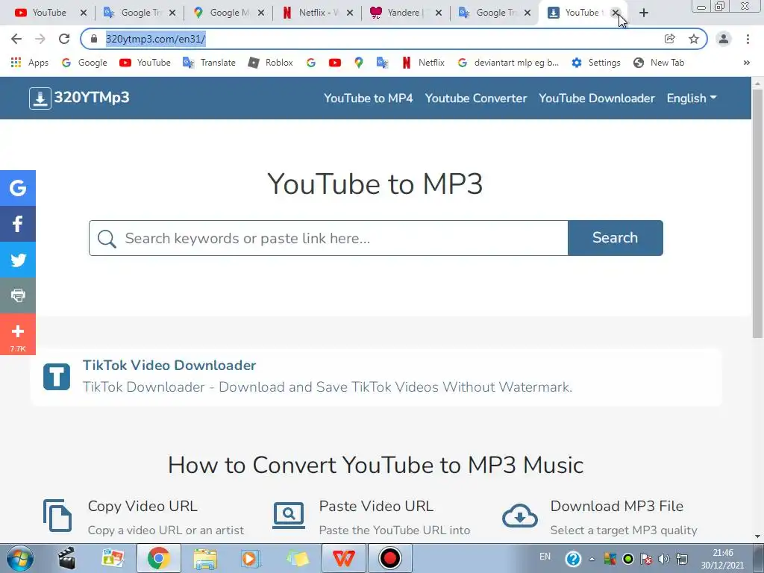Click the search keywords input field
The height and width of the screenshot is (573, 764).
pos(328,238)
